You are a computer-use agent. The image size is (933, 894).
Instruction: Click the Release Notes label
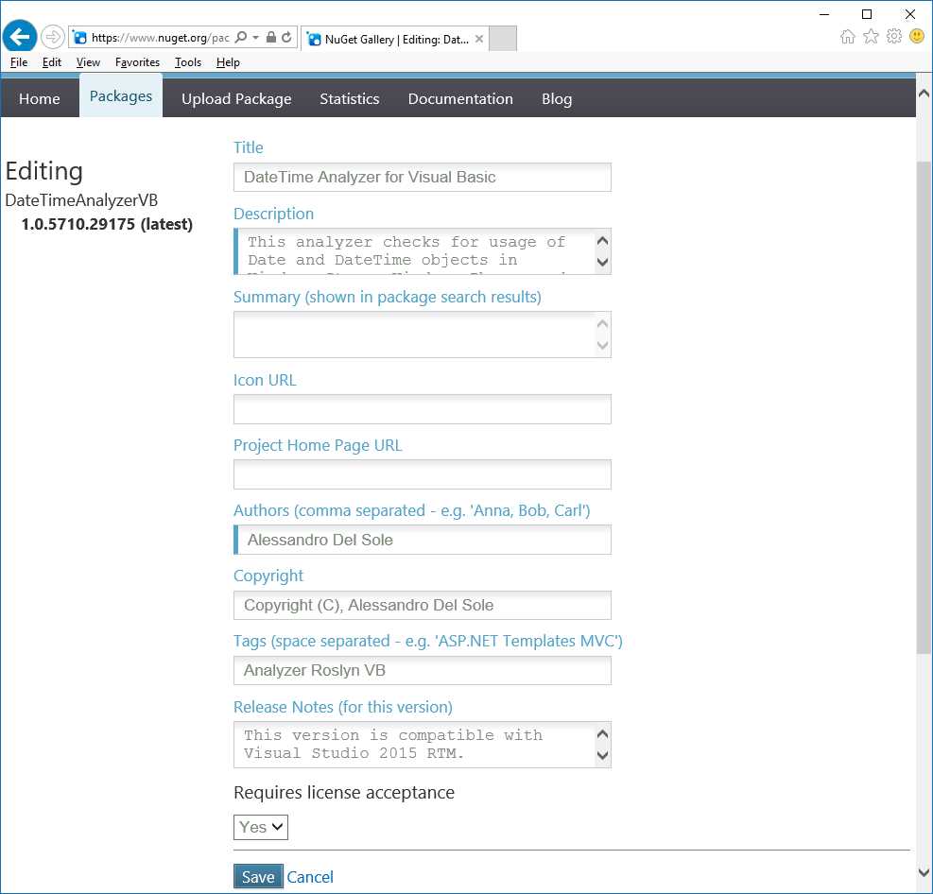[x=343, y=707]
